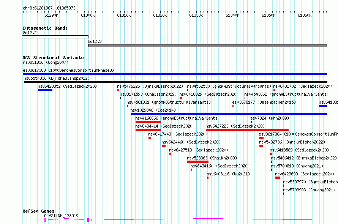Click the 61300k ruler position label

coord(88,15)
